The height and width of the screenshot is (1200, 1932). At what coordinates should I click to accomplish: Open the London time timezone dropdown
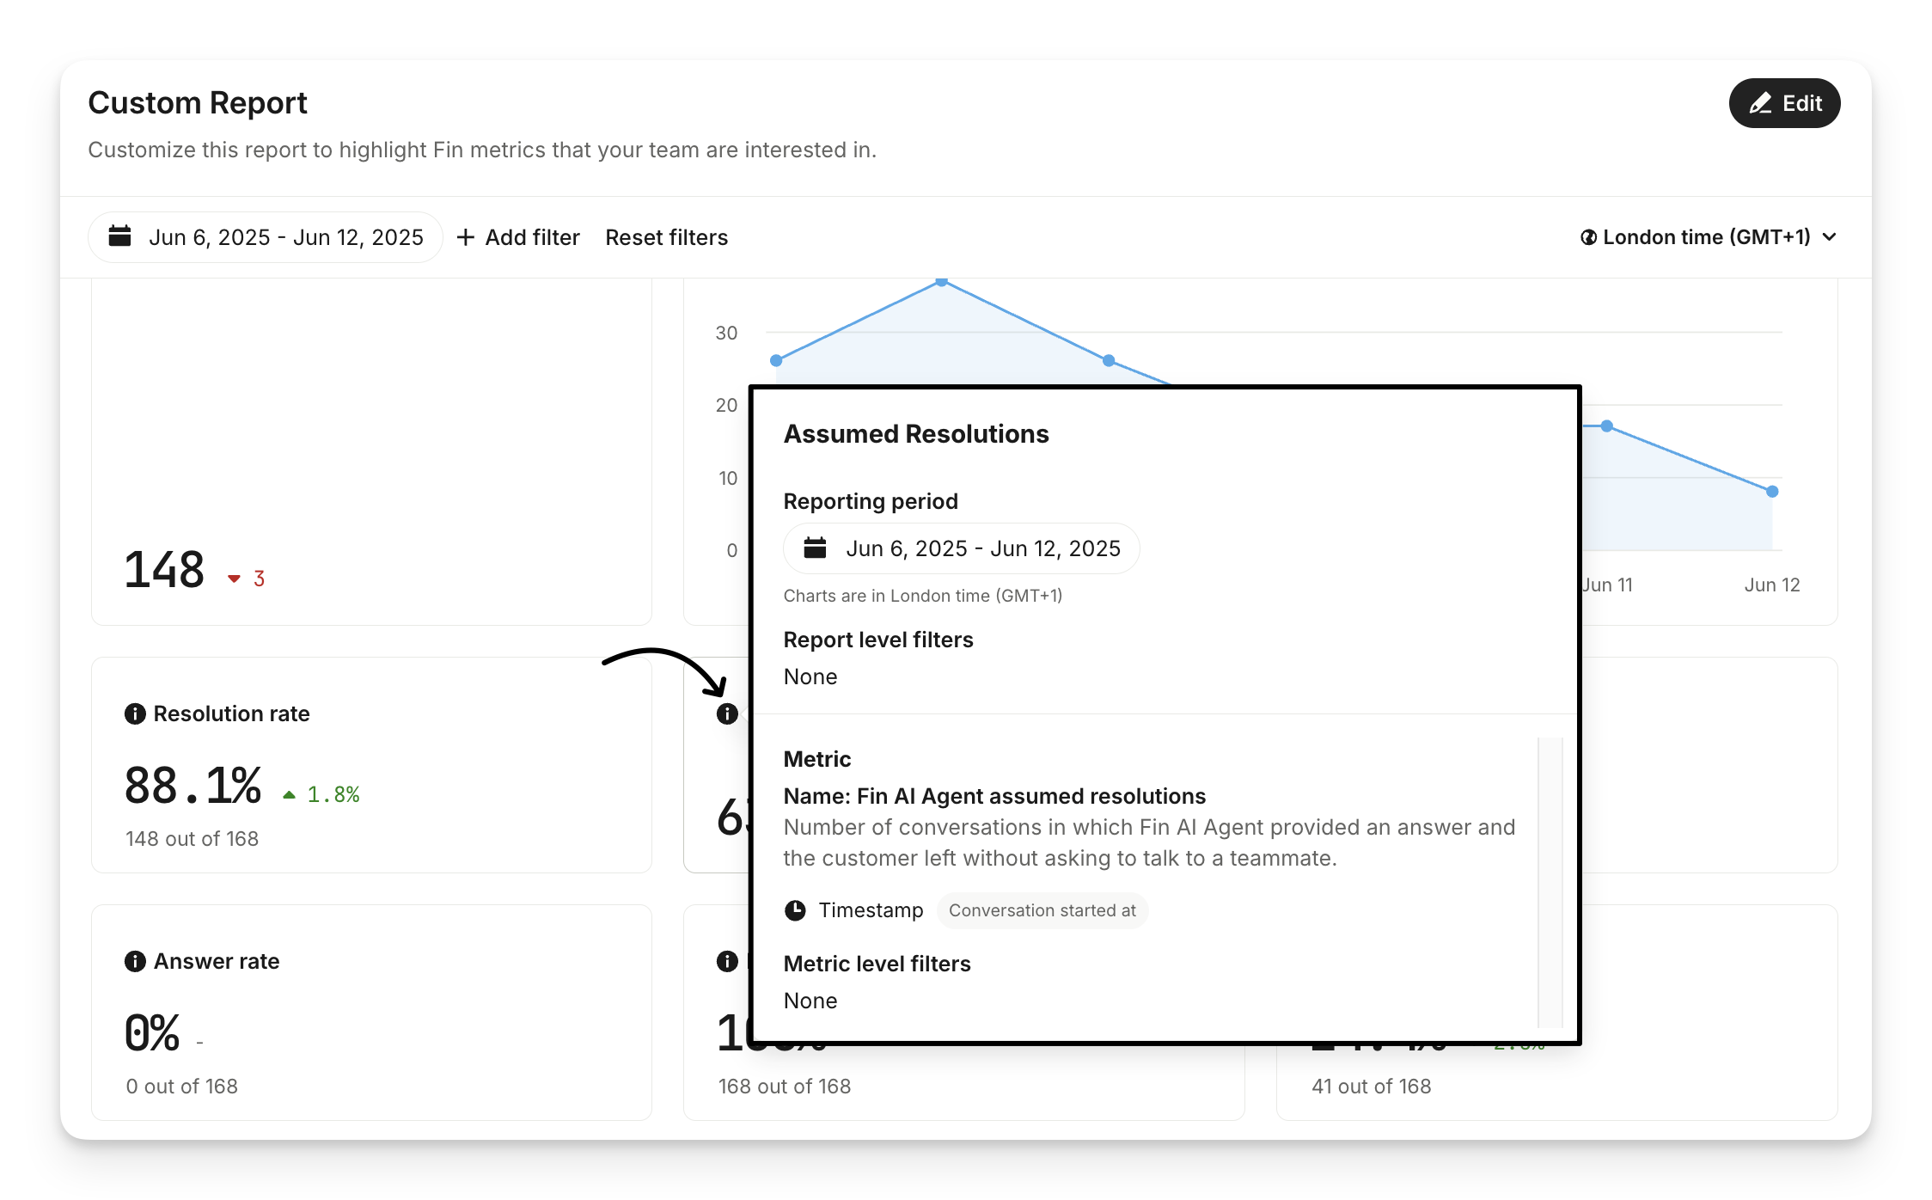pos(1707,237)
